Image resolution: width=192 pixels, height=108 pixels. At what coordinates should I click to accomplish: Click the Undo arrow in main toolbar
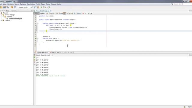coord(12,7)
